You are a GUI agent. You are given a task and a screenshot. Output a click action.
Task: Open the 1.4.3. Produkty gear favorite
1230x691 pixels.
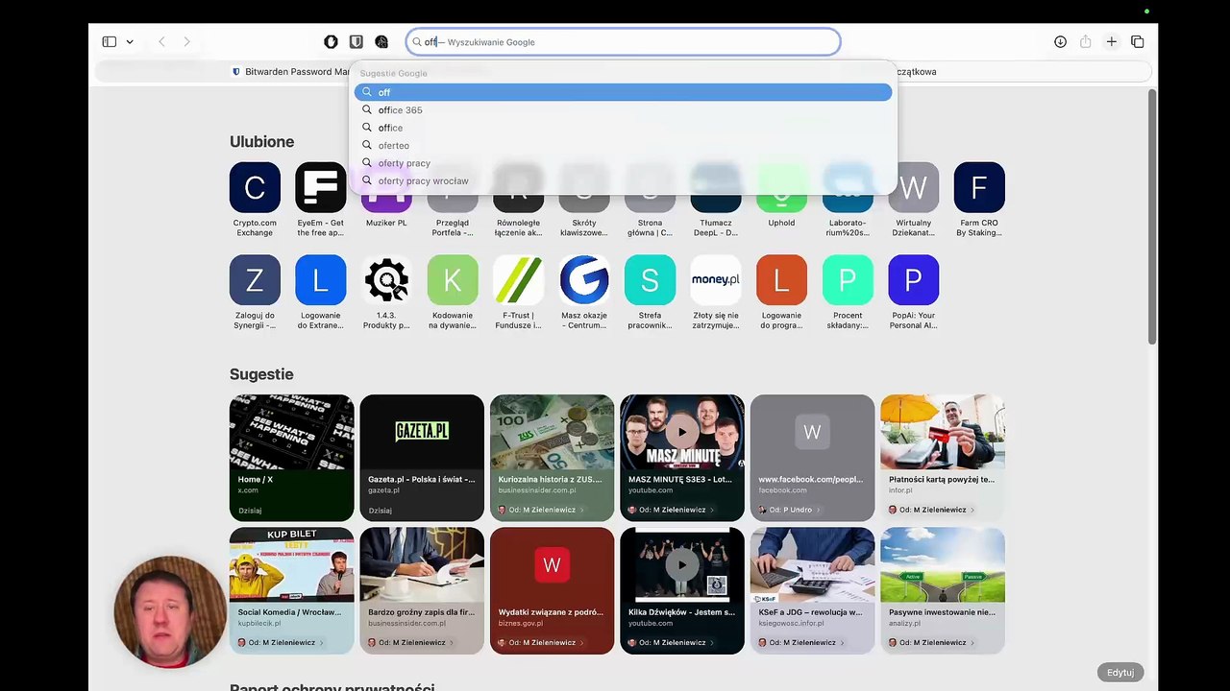tap(386, 292)
